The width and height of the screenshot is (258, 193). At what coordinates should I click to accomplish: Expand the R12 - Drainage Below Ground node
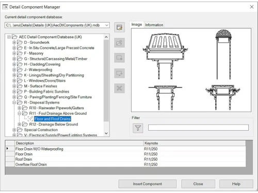[19, 124]
